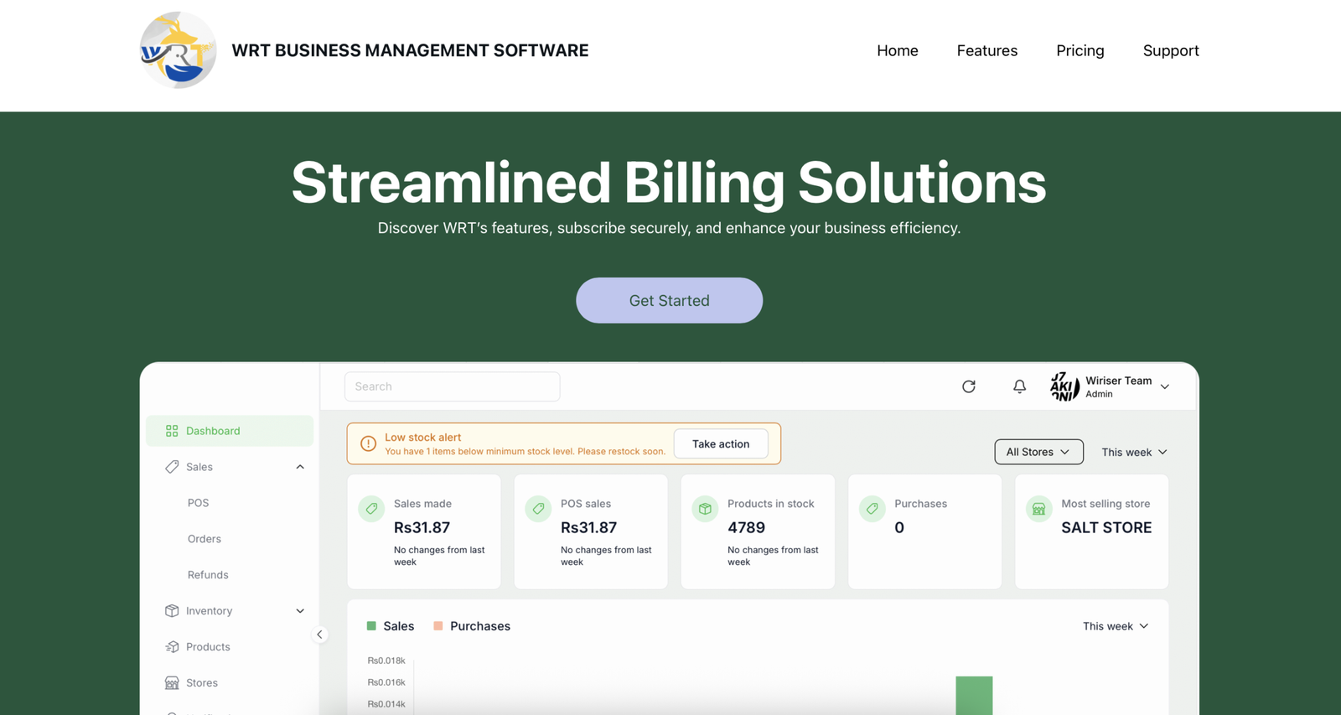Click the Wiriser Team avatar icon
The width and height of the screenshot is (1341, 715).
click(1064, 386)
